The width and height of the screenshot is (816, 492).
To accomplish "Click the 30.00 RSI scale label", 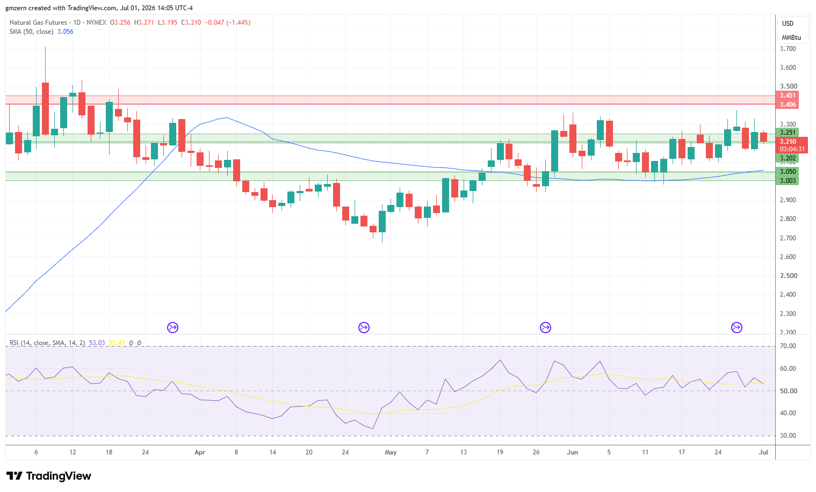I will (788, 436).
